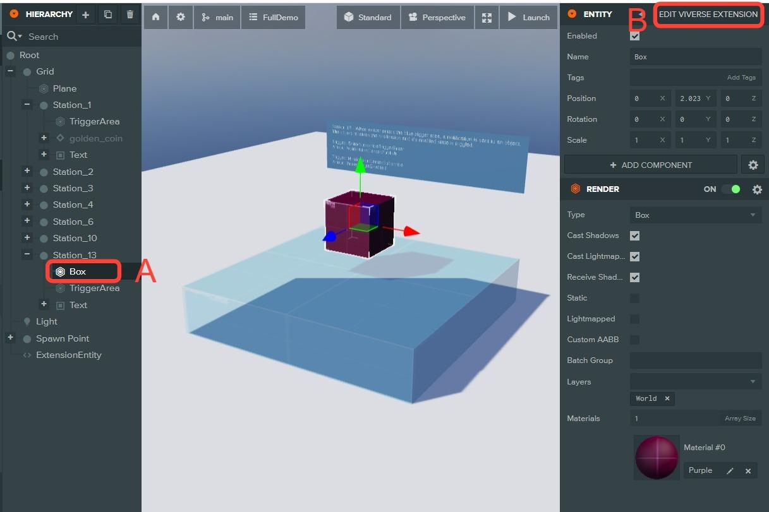
Task: Open the render Type dropdown
Action: pyautogui.click(x=695, y=215)
